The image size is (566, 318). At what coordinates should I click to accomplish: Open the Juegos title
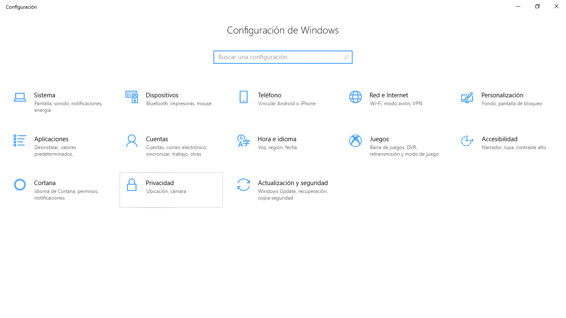[379, 139]
